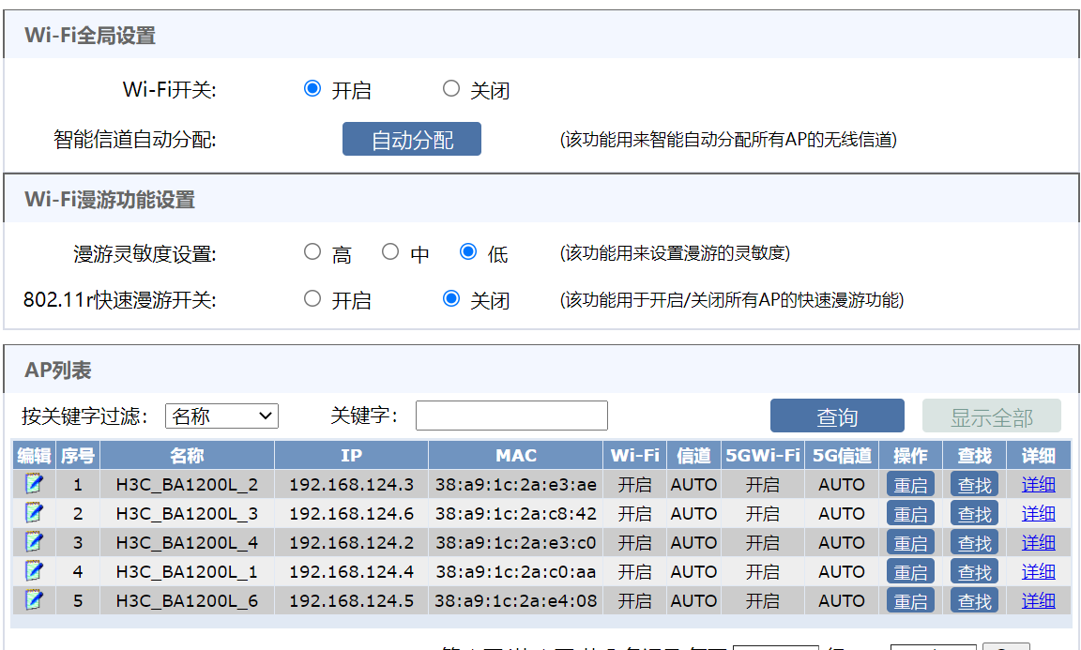Edit AP entry H3C_BA1200L_6

(34, 600)
